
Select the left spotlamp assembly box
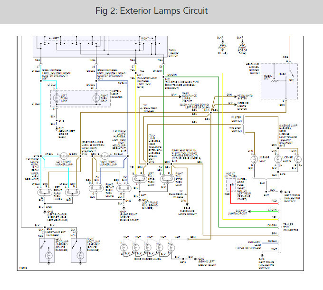(47, 251)
